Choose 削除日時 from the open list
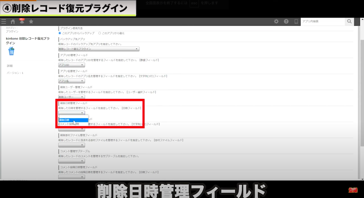Viewport: 364px width, 198px height. click(x=73, y=120)
